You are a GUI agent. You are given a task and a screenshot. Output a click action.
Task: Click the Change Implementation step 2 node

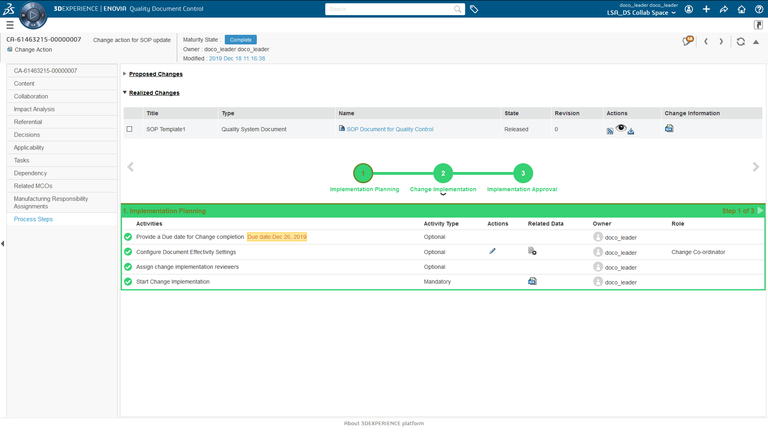click(443, 172)
